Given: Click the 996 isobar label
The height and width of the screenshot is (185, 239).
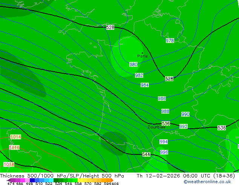Looking at the screenshot, I should [164, 152].
